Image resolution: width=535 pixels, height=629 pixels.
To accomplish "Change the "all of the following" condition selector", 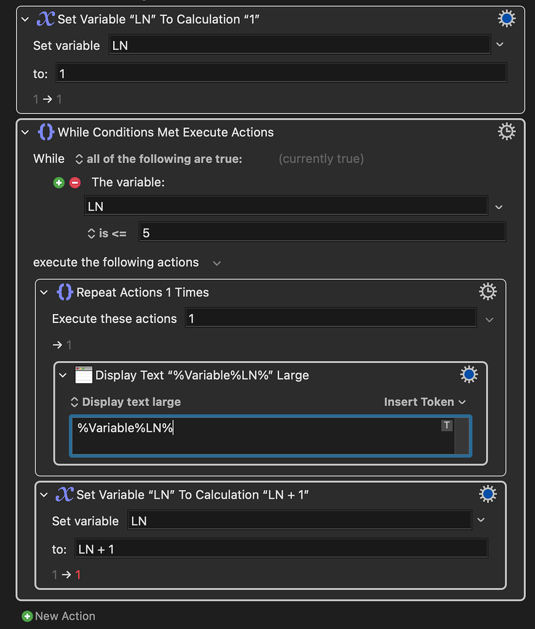I will 159,159.
